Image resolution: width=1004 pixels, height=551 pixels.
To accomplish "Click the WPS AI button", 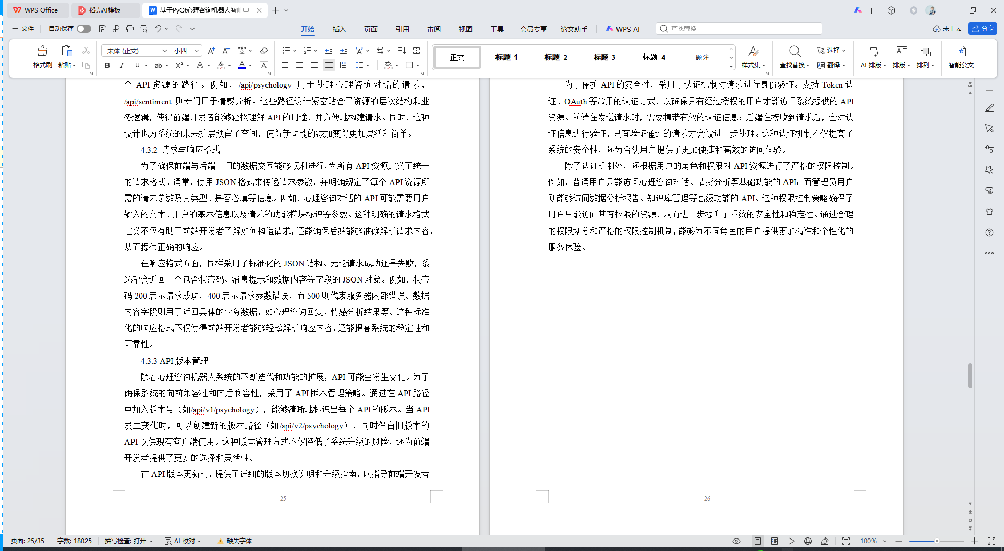I will click(x=623, y=29).
